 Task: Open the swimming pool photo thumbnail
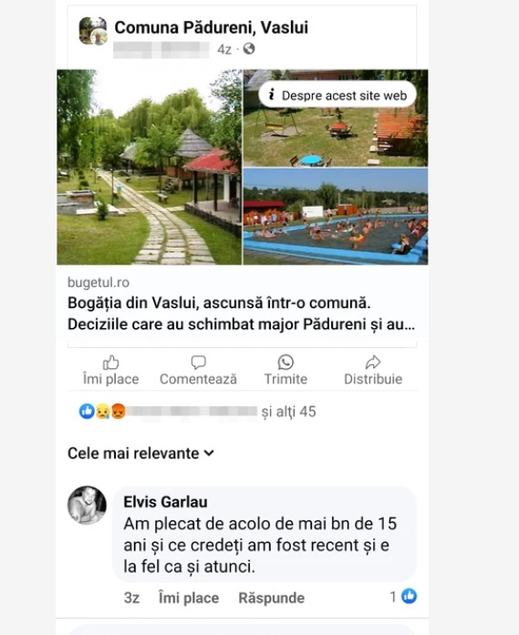[336, 217]
